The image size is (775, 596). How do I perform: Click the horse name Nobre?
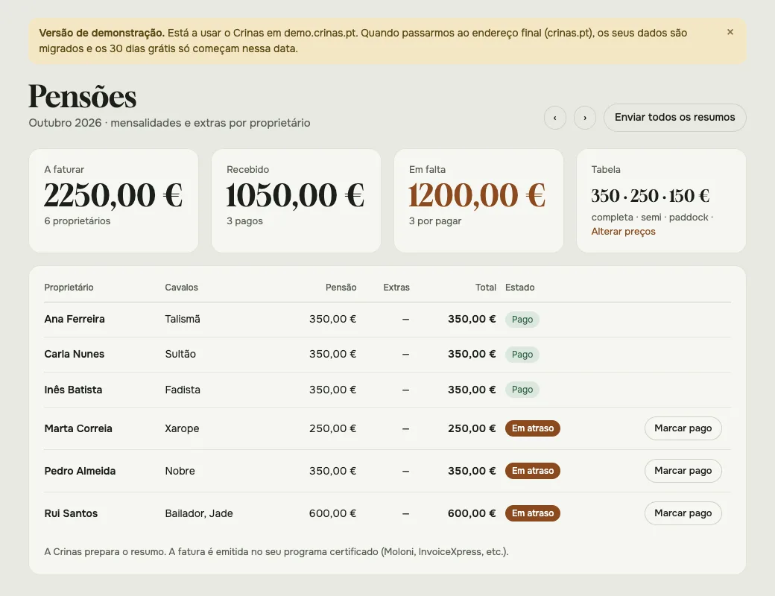coord(180,471)
